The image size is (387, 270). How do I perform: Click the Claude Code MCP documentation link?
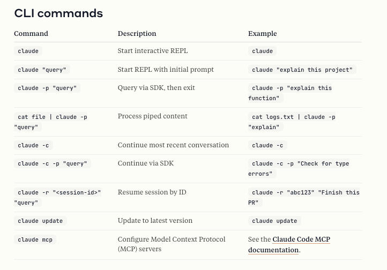point(301,240)
